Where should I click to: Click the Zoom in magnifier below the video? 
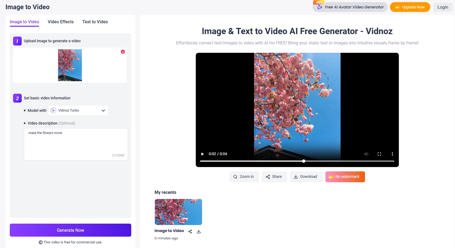(235, 177)
